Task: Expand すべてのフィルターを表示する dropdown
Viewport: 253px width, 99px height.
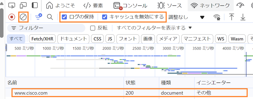Action: (x=154, y=28)
